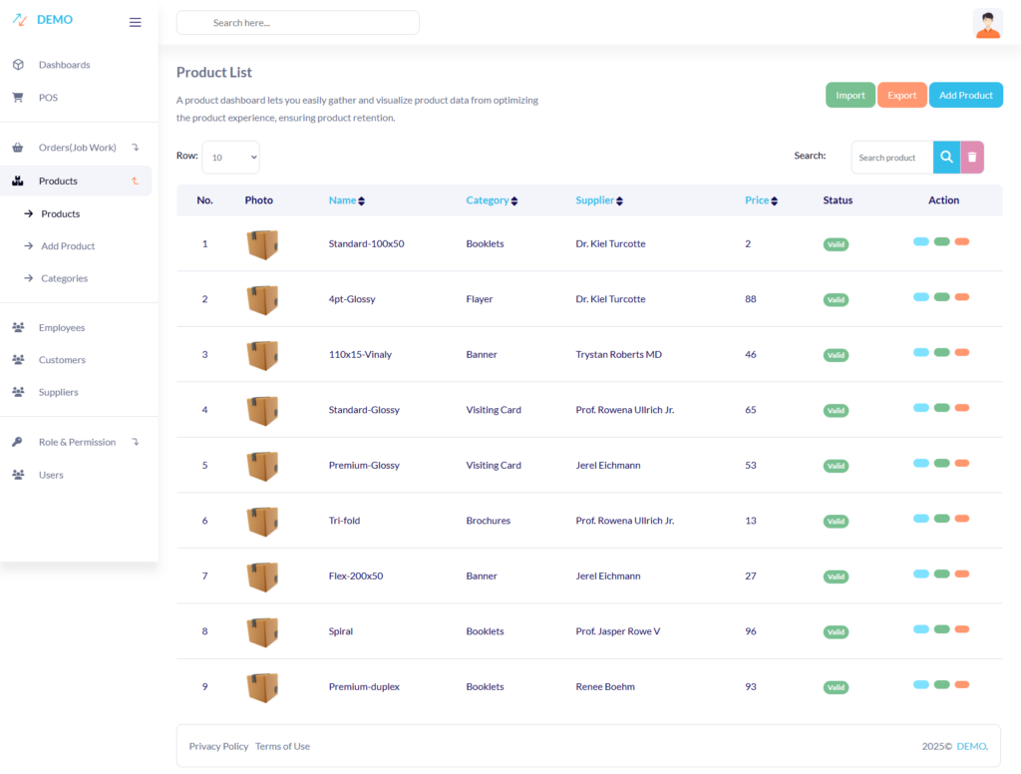Click the Role & Permission key icon
The image size is (1021, 774).
coord(18,442)
